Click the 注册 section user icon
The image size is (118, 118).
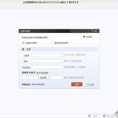23,49
